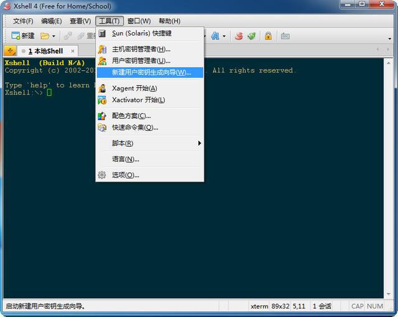Click the 新建 (New) session toolbar button
This screenshot has height=317, width=398.
point(23,36)
